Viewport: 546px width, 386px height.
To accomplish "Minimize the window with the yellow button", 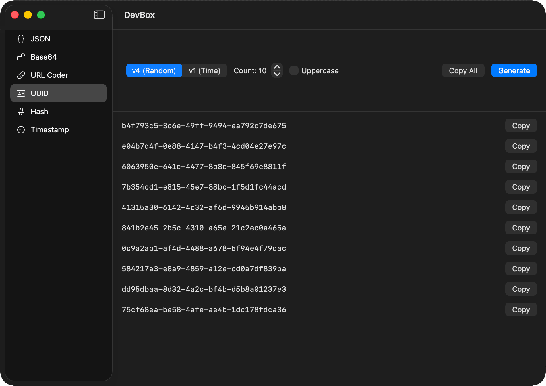I will (x=28, y=15).
